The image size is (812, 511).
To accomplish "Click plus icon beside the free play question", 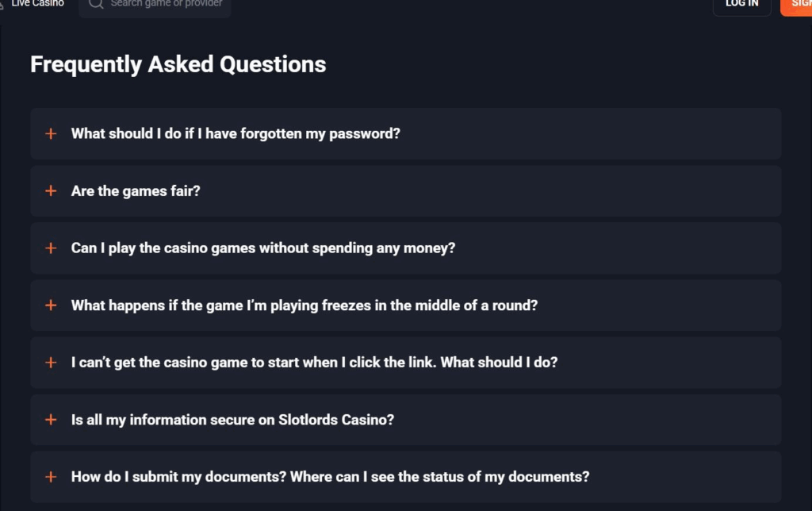I will tap(51, 248).
